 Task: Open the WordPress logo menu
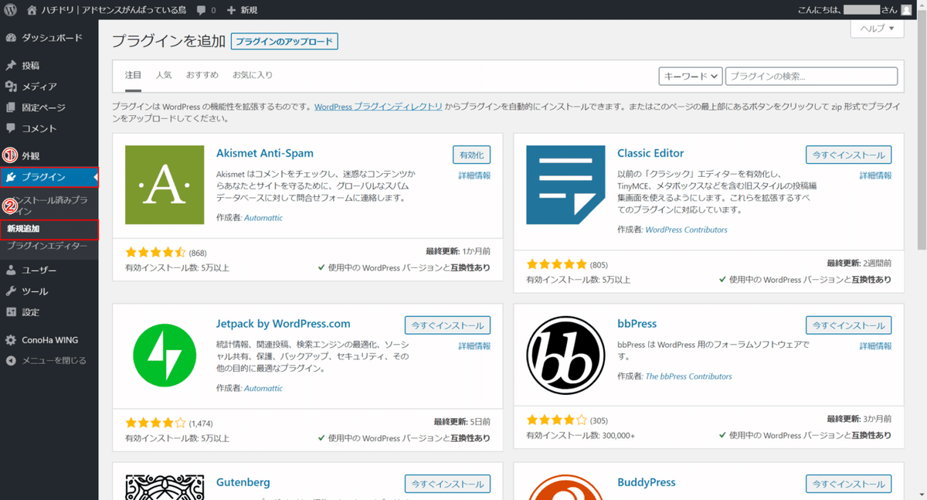pos(10,10)
